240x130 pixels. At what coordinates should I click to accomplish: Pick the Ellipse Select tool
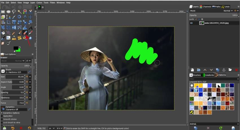pos(8,12)
